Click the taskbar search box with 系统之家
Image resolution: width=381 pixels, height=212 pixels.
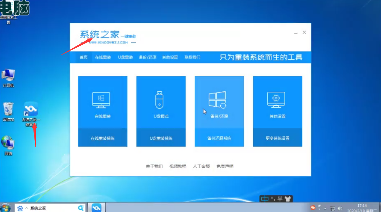tap(50, 208)
